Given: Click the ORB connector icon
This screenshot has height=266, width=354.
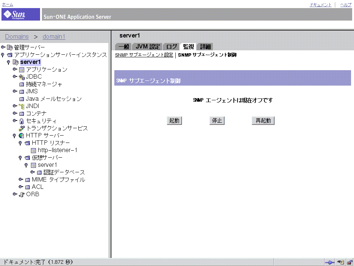Looking at the screenshot, I should coord(21,194).
